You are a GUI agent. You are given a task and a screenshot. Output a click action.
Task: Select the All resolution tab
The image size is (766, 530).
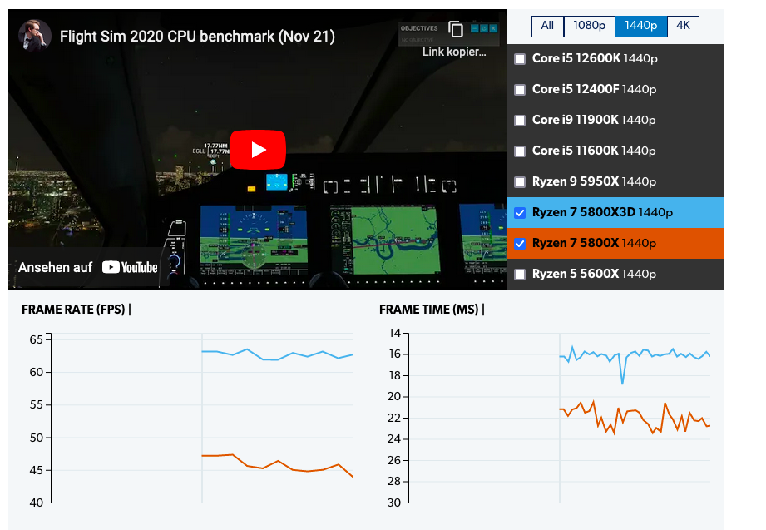pyautogui.click(x=547, y=26)
